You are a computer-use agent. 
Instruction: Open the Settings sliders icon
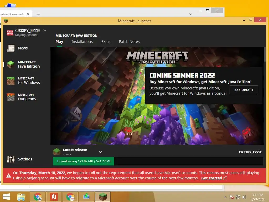pyautogui.click(x=11, y=159)
